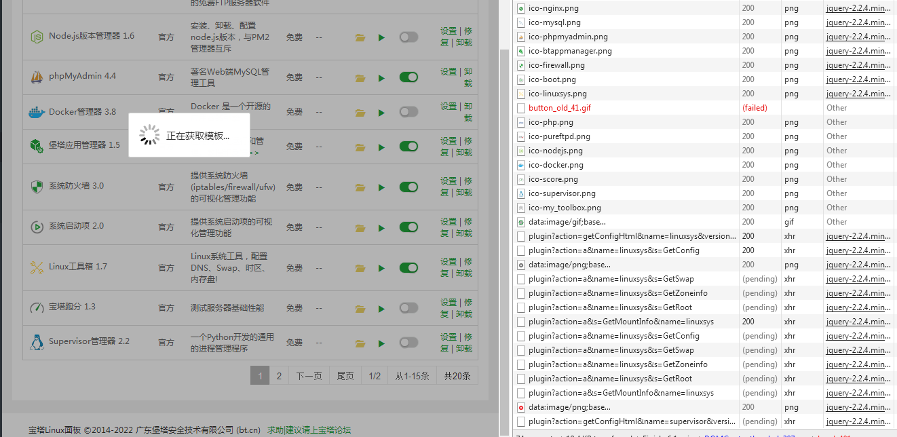Open 设置 for phpMyAdmin
This screenshot has width=897, height=437.
coord(448,72)
